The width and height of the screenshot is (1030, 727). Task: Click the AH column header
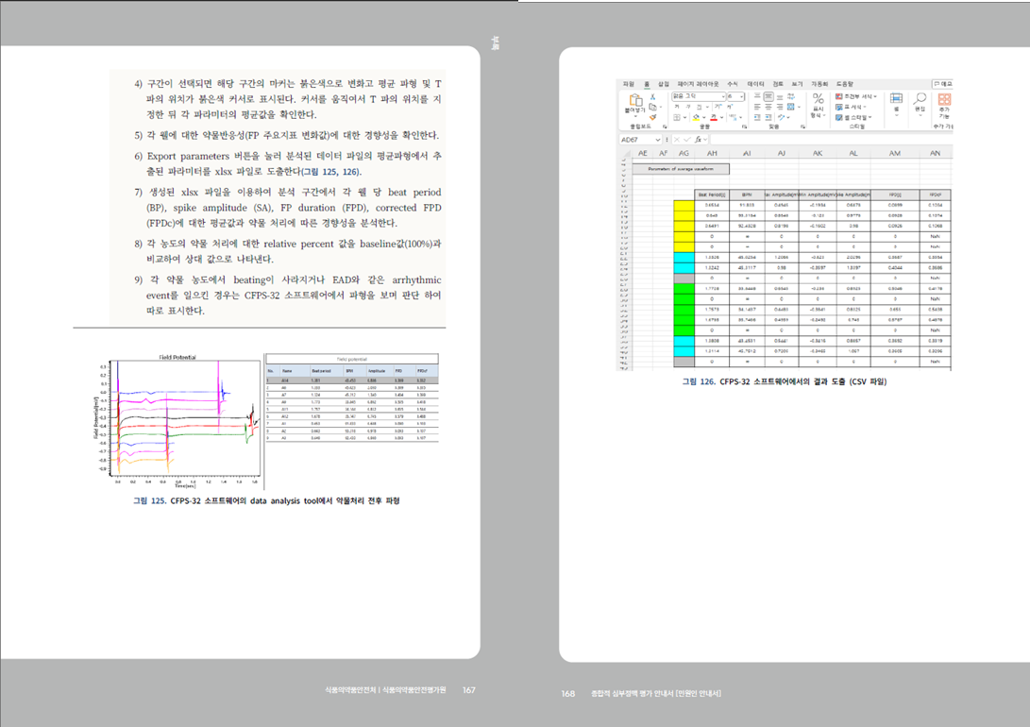[712, 153]
